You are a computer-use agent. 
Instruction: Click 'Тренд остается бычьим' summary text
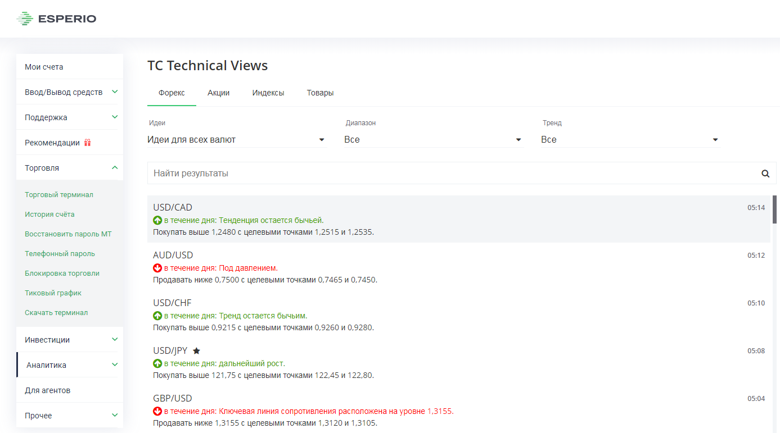tap(263, 316)
